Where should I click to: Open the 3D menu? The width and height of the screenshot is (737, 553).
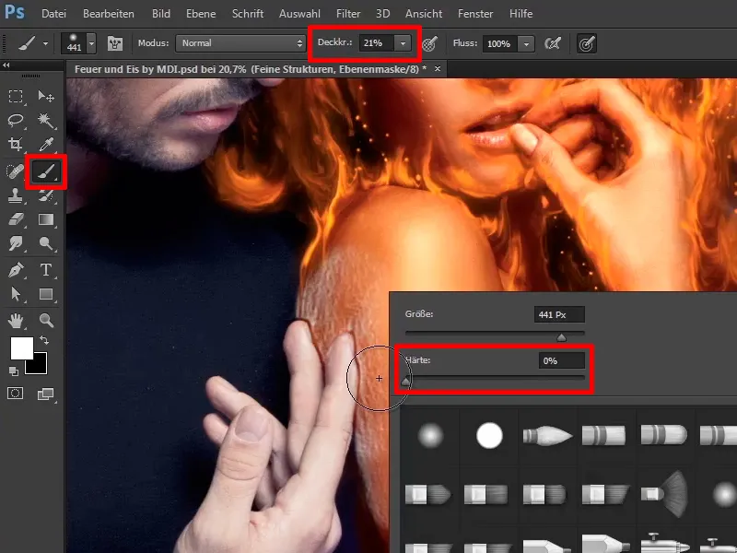coord(382,14)
